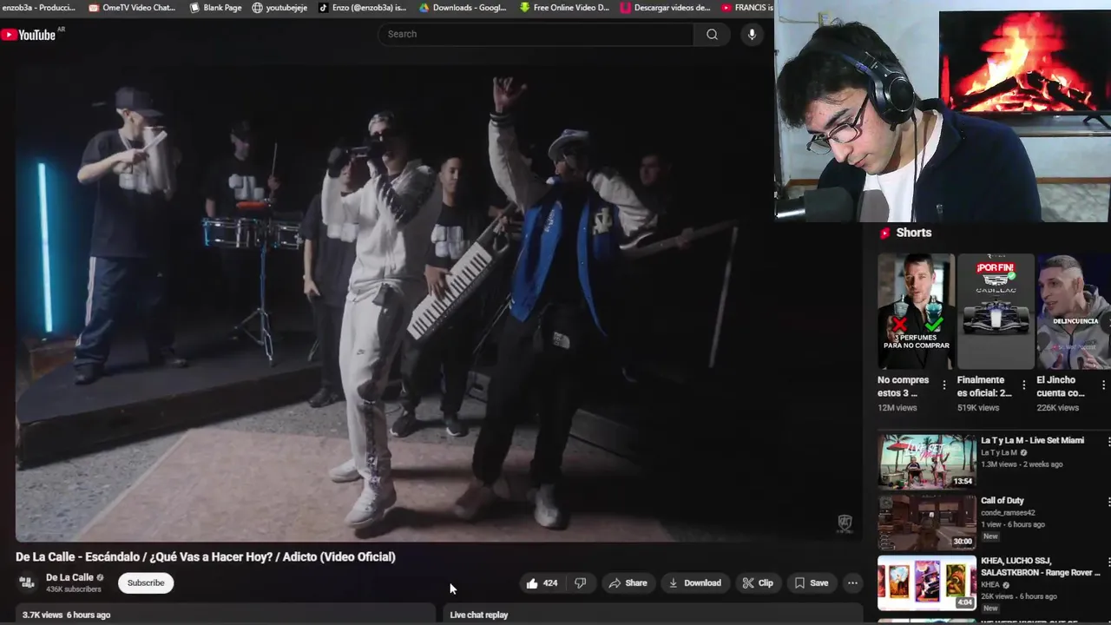This screenshot has width=1111, height=625.
Task: Open La T y La M Live Set thumbnail
Action: point(927,462)
